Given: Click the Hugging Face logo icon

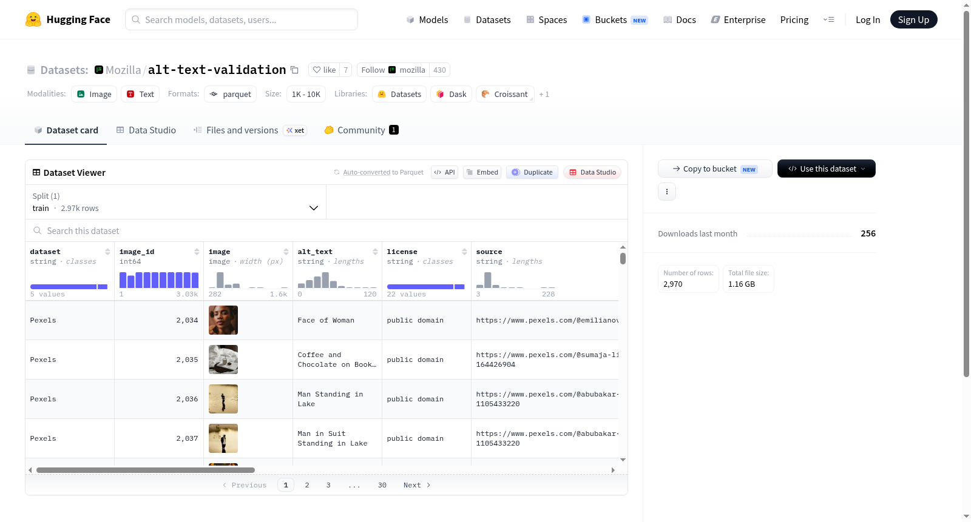Looking at the screenshot, I should (x=33, y=19).
